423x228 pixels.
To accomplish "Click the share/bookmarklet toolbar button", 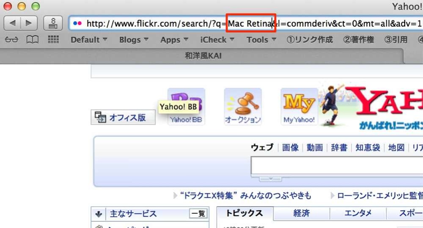I will tap(53, 23).
